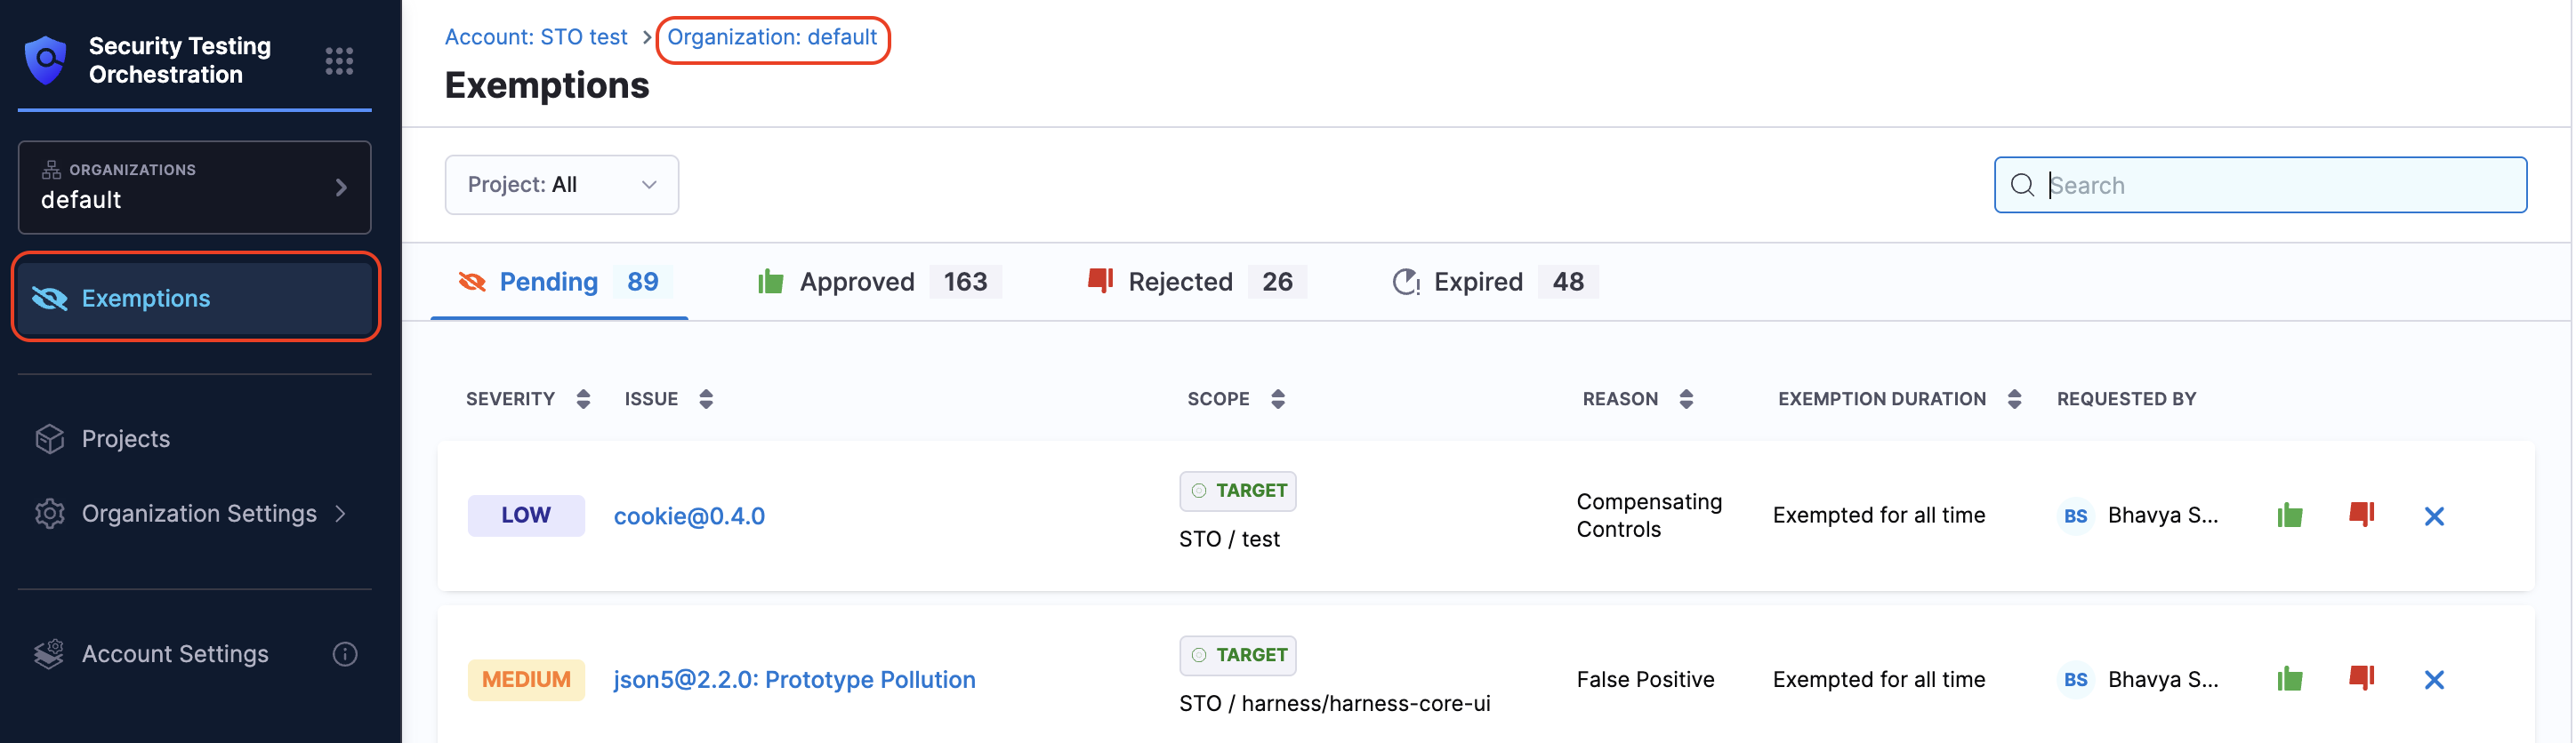Click the Account Settings info icon

(344, 654)
